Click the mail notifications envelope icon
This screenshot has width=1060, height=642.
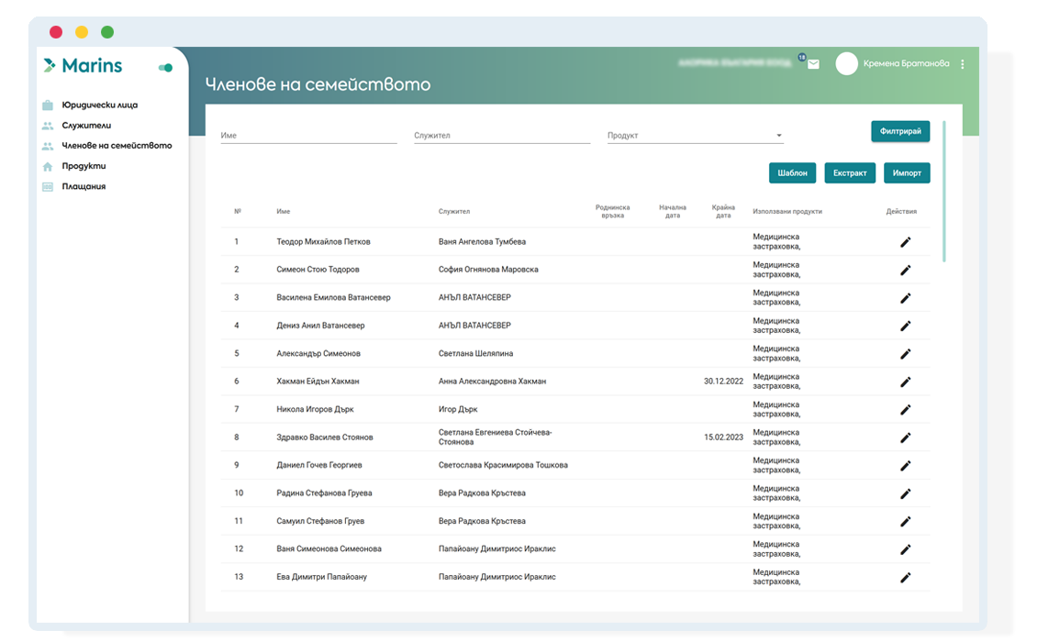coord(812,64)
